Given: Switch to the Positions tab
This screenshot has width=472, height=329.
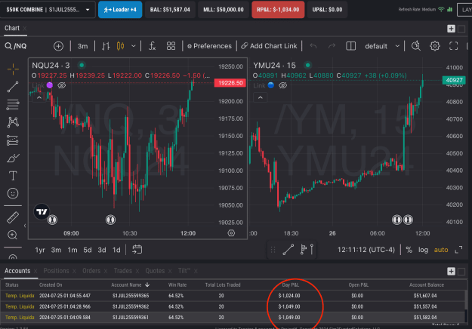Looking at the screenshot, I should click(x=56, y=271).
